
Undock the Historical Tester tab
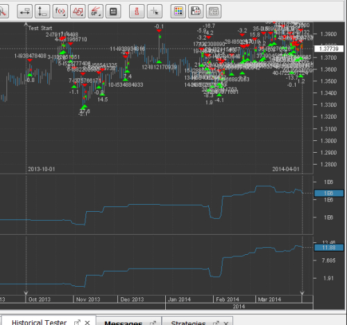pos(77,322)
